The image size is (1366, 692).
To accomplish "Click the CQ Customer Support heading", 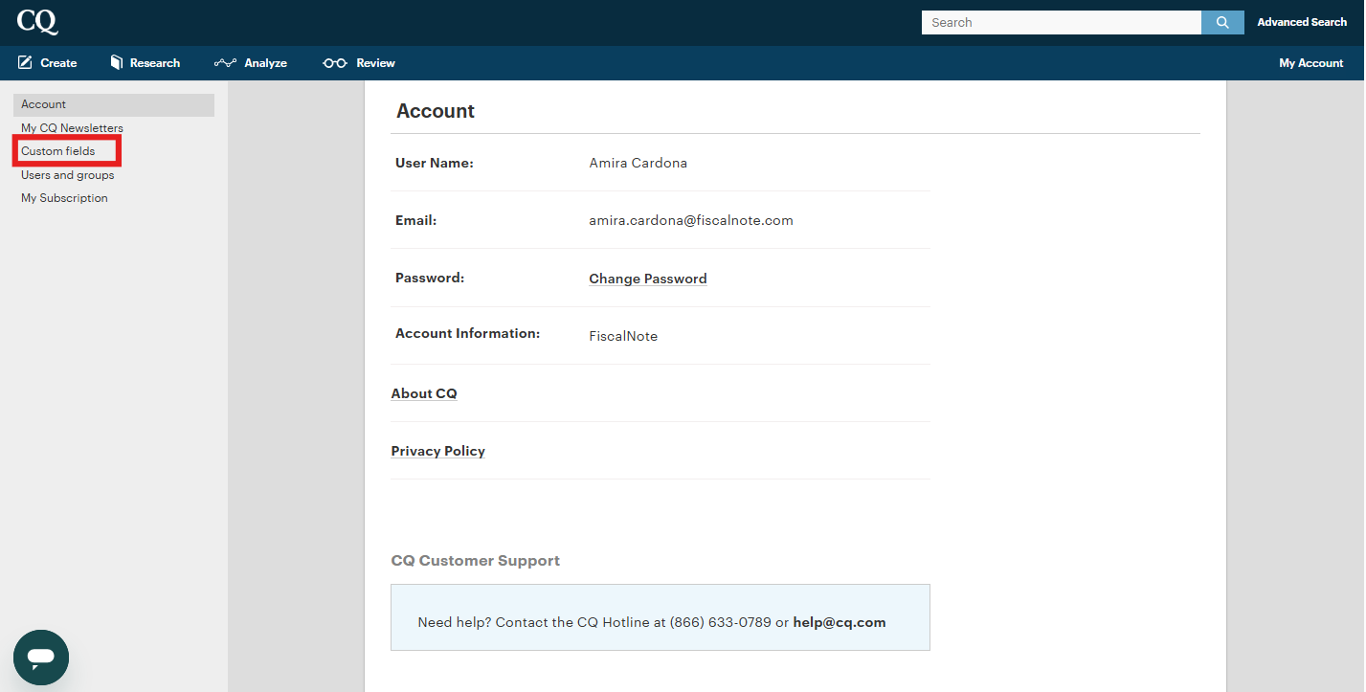I will tap(476, 561).
